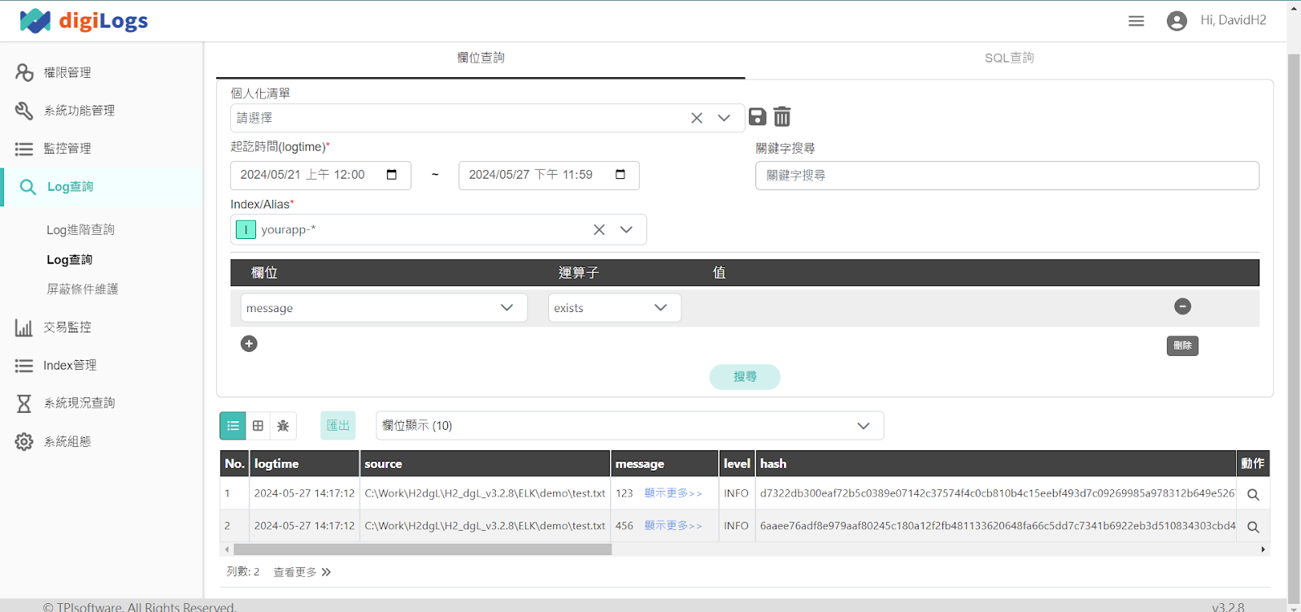Click the green I index badge
The image size is (1301, 612).
coord(246,230)
